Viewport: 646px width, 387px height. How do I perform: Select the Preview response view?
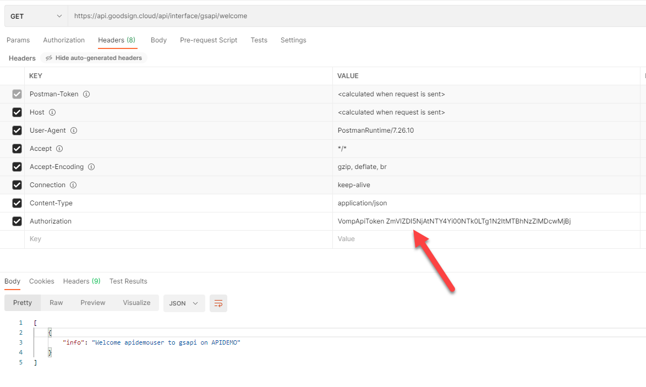click(x=92, y=303)
